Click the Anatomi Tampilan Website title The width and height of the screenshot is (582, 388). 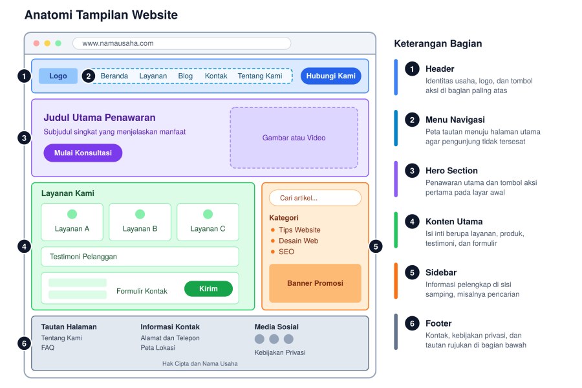pyautogui.click(x=101, y=15)
